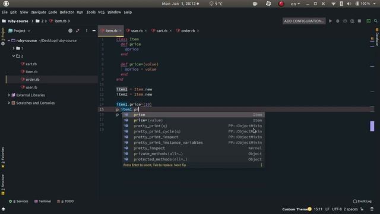This screenshot has width=380, height=214.
Task: Open the Refactor menu
Action: click(x=66, y=12)
